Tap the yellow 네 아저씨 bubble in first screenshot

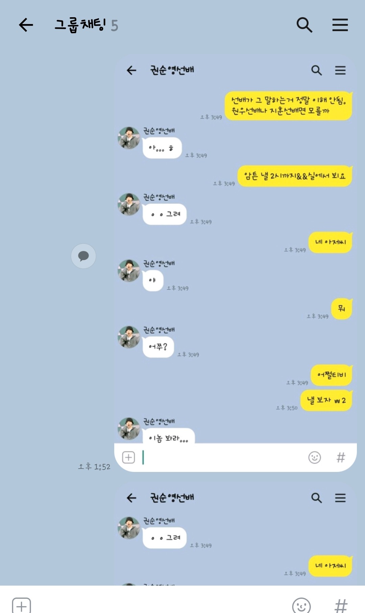point(330,242)
